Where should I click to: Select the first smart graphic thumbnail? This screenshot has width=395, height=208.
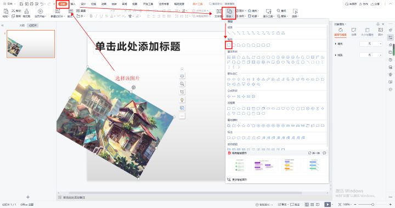pos(240,165)
